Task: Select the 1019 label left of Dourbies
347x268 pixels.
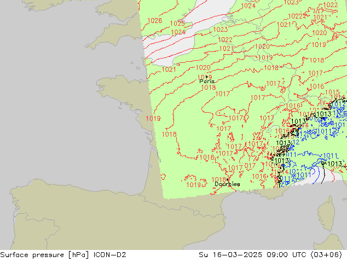Action: click(193, 184)
